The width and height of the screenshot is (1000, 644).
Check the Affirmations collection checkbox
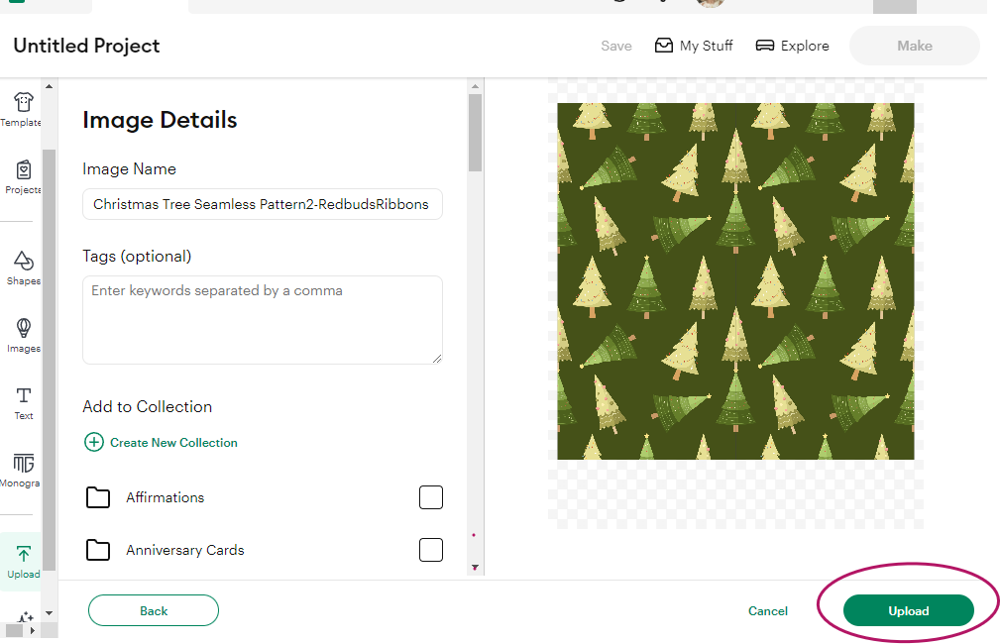[430, 497]
